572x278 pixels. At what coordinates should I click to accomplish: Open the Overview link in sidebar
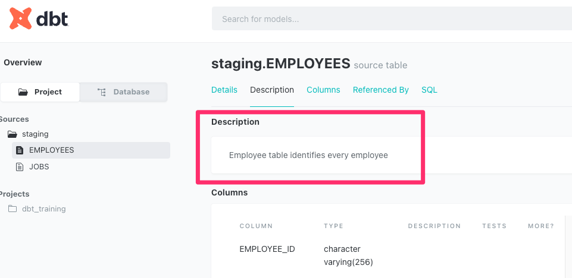(x=23, y=62)
